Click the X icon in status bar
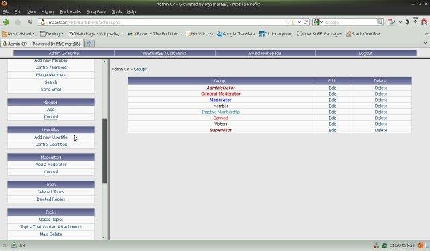Viewport: 430px width, 251px height. pyautogui.click(x=5, y=245)
